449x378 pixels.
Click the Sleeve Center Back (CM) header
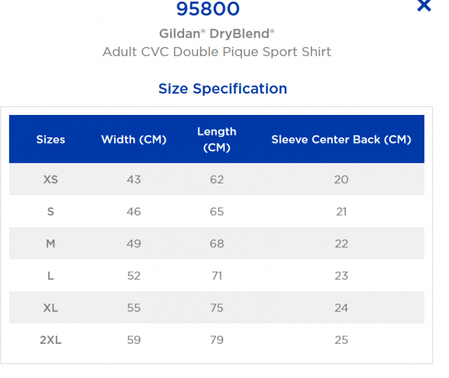click(x=341, y=140)
